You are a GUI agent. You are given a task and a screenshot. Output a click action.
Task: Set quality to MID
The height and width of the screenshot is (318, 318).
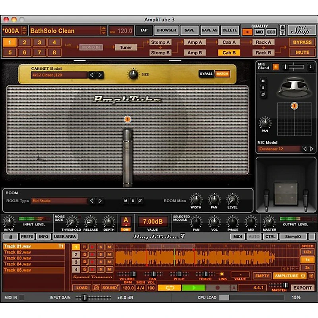coord(259,32)
